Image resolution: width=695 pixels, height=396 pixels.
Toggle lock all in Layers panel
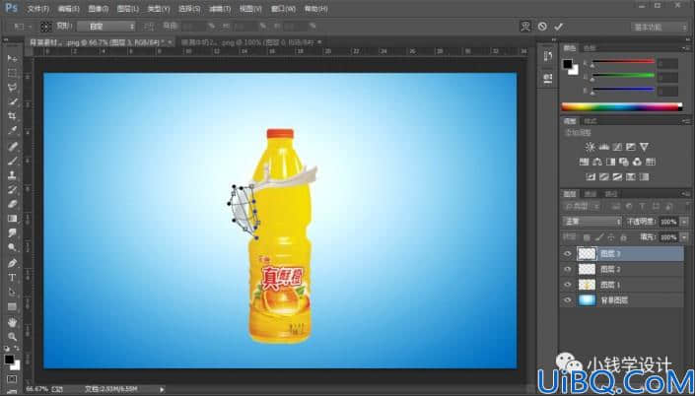click(623, 237)
